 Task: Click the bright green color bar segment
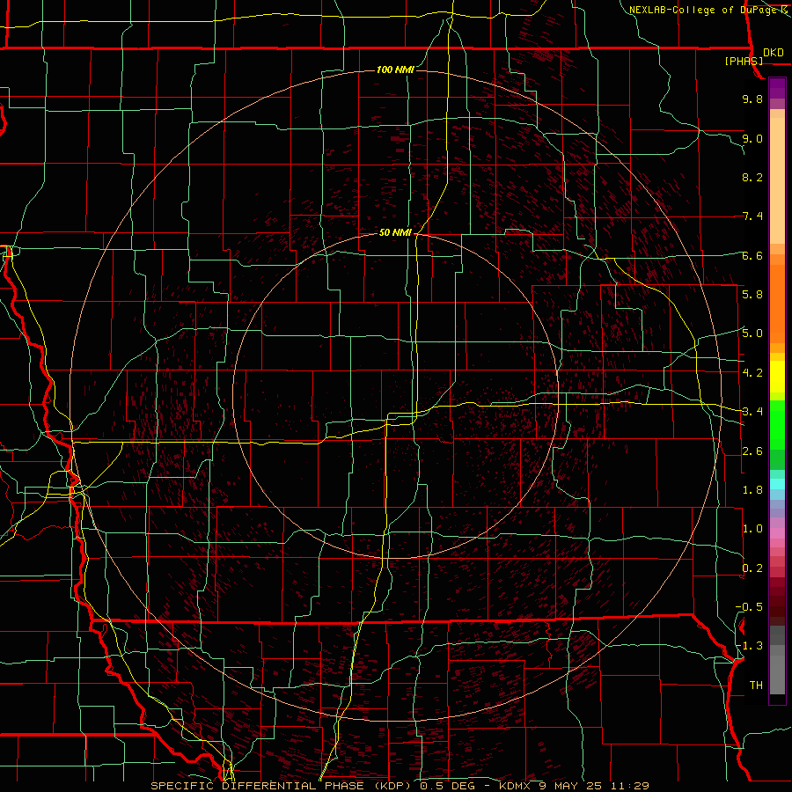click(777, 425)
